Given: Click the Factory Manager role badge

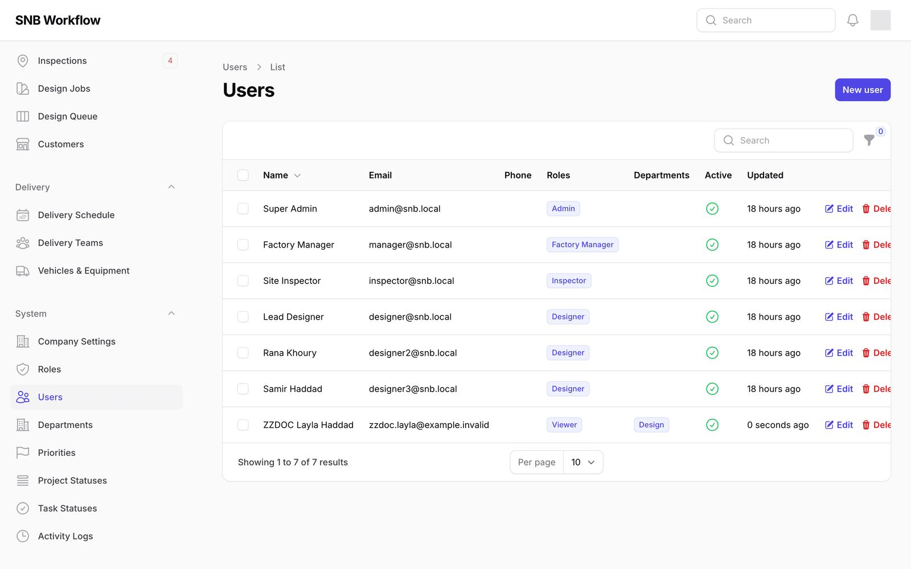Looking at the screenshot, I should 582,245.
